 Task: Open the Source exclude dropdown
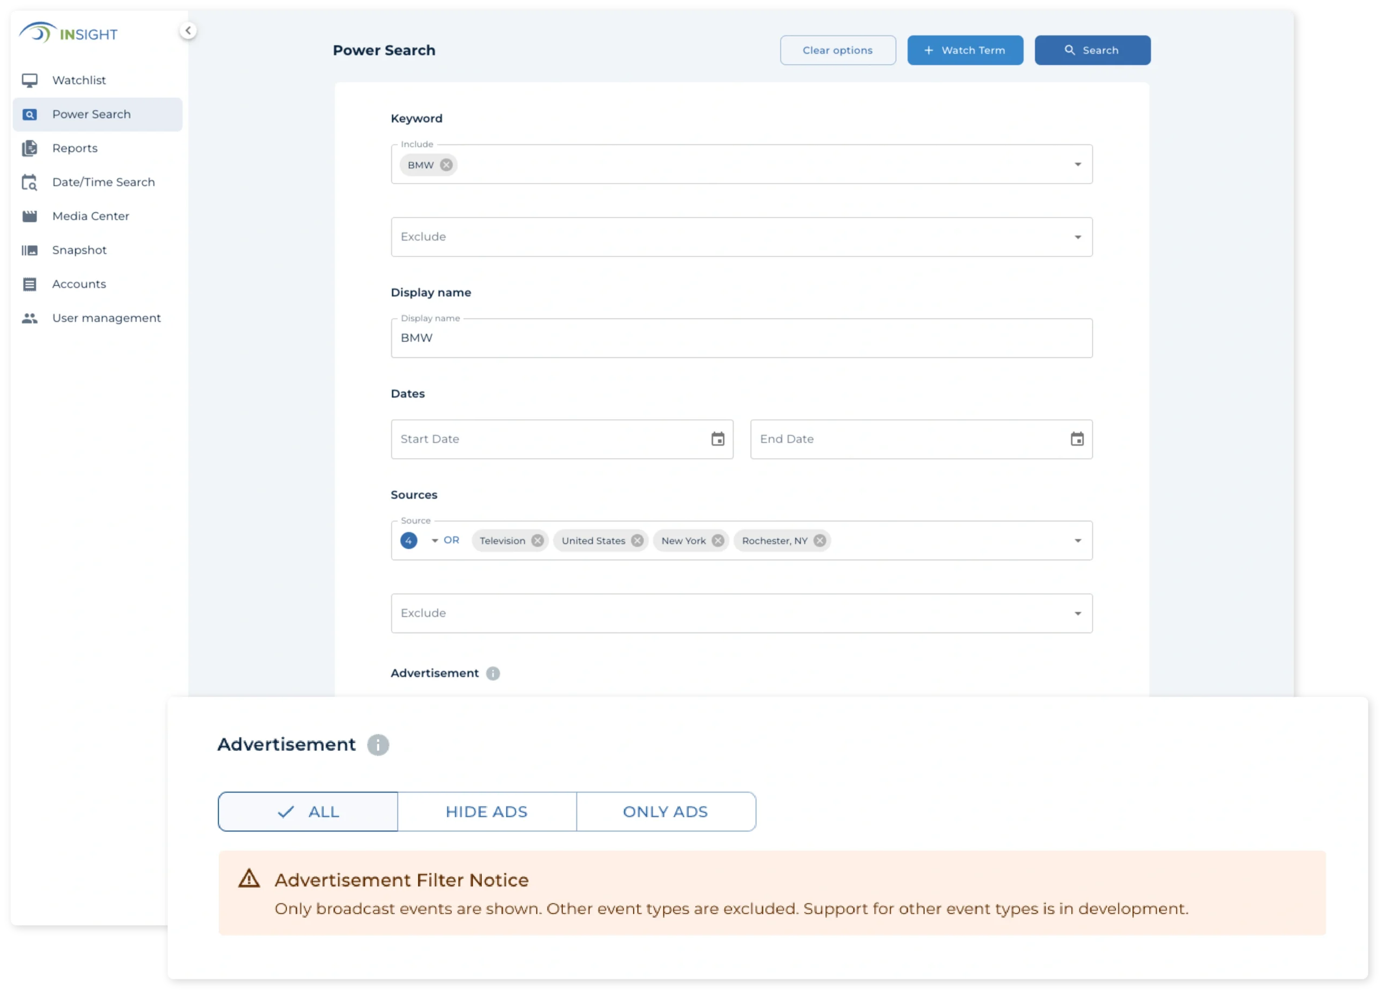coord(1077,614)
